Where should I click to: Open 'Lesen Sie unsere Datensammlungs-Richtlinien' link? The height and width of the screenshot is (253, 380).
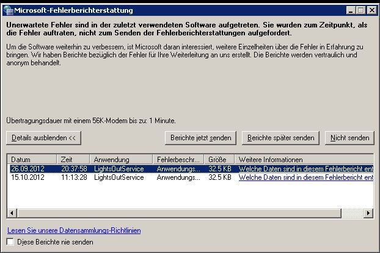point(74,230)
